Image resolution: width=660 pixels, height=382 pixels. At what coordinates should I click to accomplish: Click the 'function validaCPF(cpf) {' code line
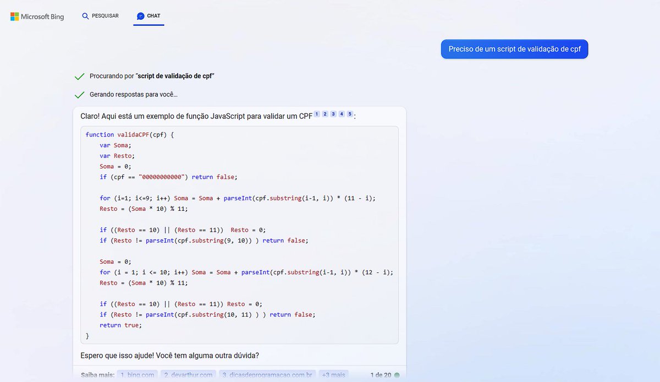pos(130,134)
